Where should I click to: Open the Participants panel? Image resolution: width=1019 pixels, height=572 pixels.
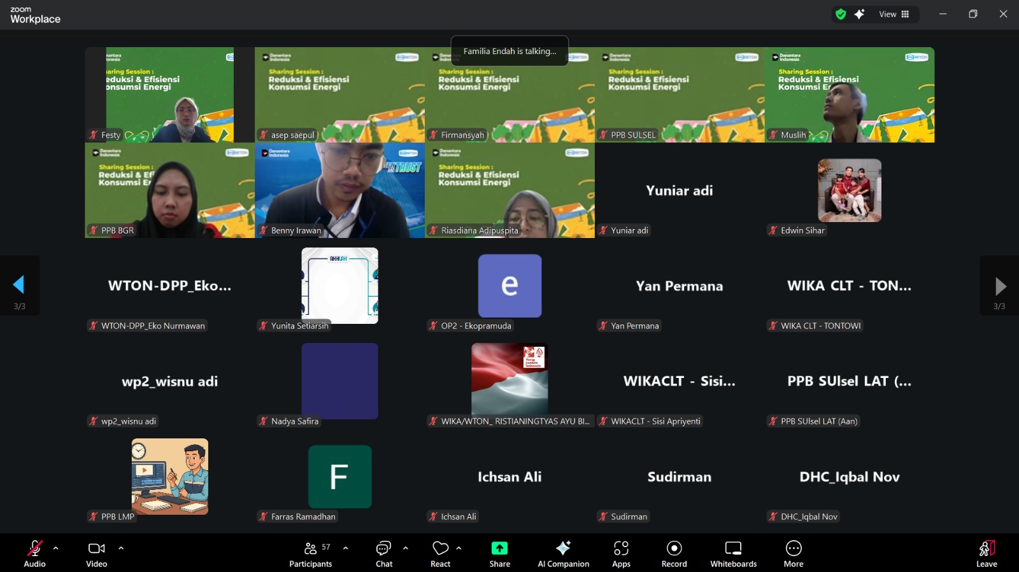[310, 554]
